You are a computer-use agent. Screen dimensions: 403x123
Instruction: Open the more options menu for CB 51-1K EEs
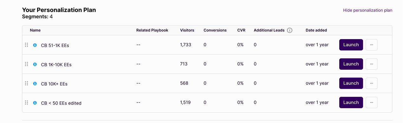(372, 45)
